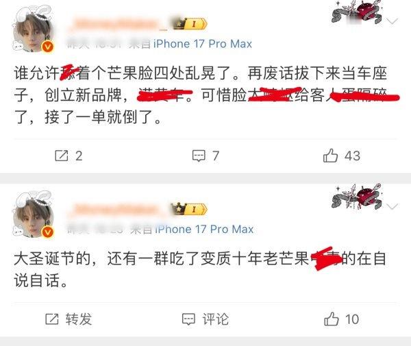Open the 评论 comment icon on second post
Viewport: 411px width, 346px height.
coord(188,319)
